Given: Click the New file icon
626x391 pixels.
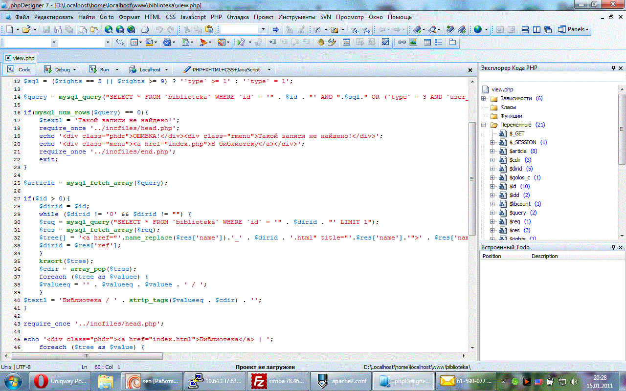Looking at the screenshot, I should [x=9, y=30].
